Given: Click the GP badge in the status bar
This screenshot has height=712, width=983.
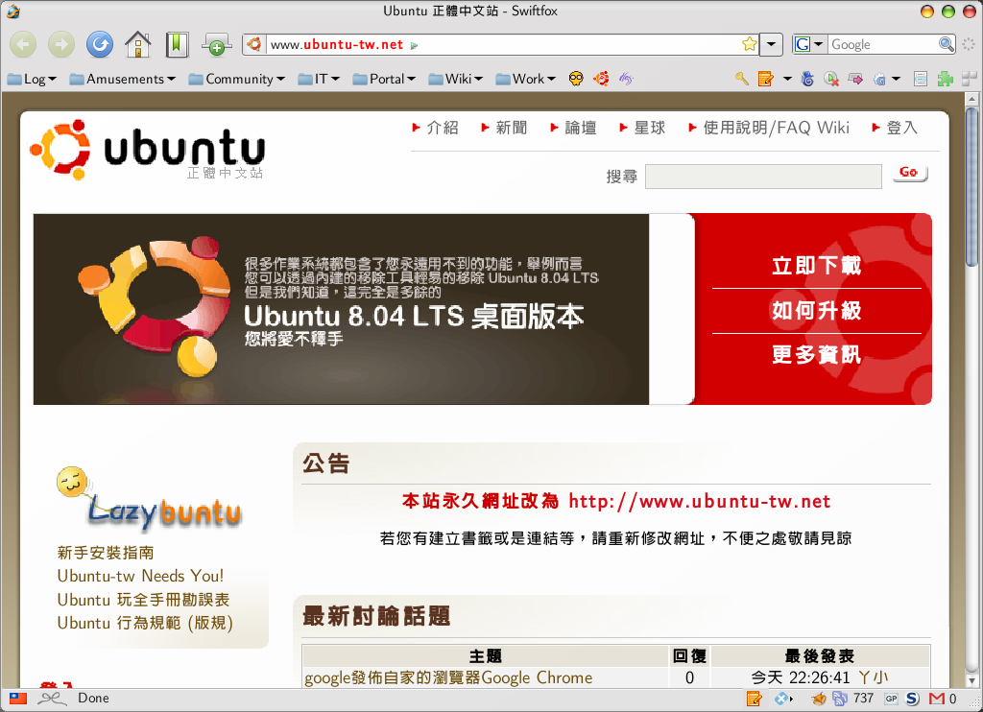Looking at the screenshot, I should (x=893, y=699).
